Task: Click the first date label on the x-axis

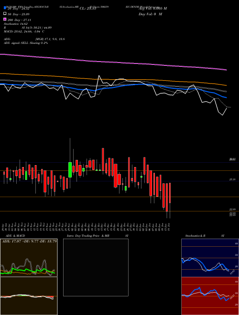Action: click(4, 227)
